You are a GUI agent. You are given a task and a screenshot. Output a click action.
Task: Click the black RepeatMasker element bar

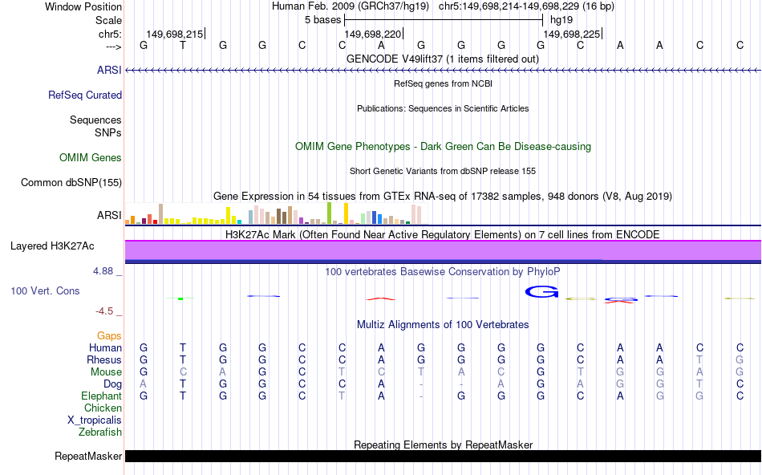[443, 456]
